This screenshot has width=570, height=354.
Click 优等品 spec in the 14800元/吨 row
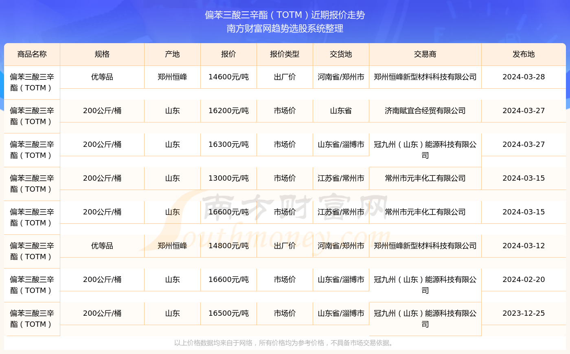(102, 246)
